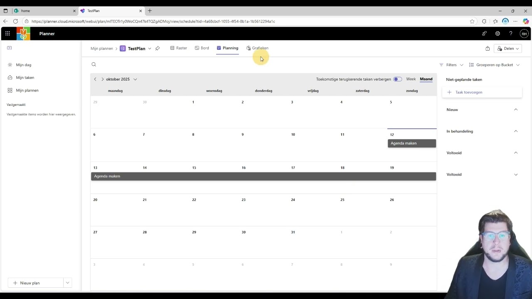
Task: Pin the TestPlan with pin icon
Action: 158,49
